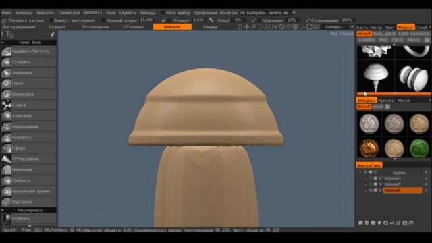Select the Выдавить extrude tool
The image size is (432, 243).
tap(28, 137)
